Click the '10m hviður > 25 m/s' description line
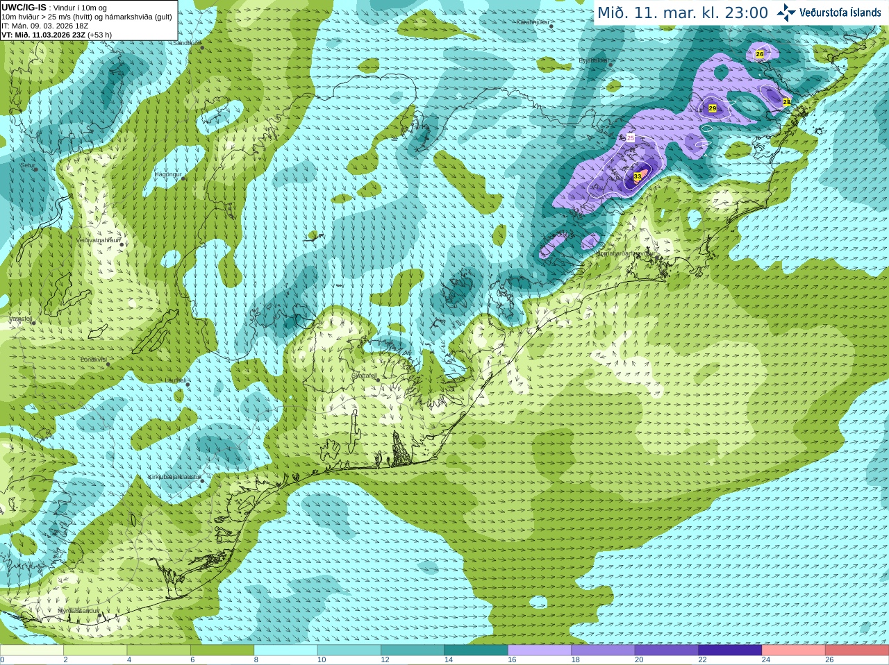Image resolution: width=889 pixels, height=665 pixels. pyautogui.click(x=87, y=17)
